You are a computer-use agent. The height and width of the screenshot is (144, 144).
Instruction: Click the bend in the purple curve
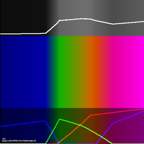[x=113, y=123]
